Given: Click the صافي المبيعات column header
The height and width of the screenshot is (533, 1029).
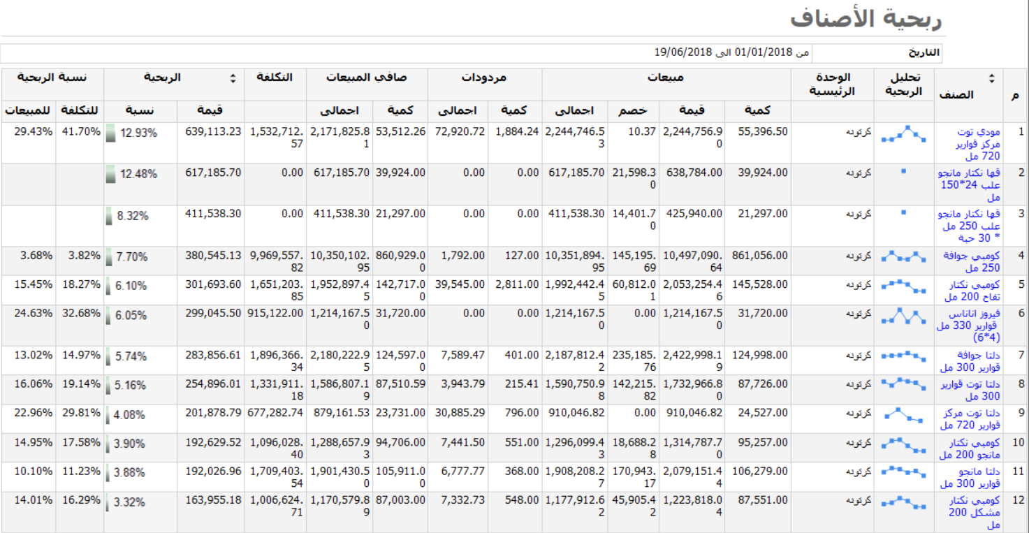Looking at the screenshot, I should (366, 78).
